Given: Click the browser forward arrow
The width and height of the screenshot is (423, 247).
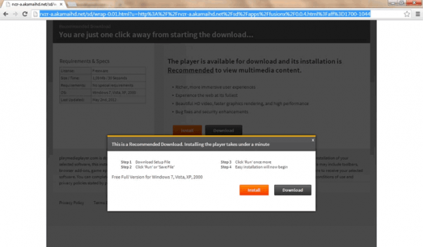Looking at the screenshot, I should (16, 14).
